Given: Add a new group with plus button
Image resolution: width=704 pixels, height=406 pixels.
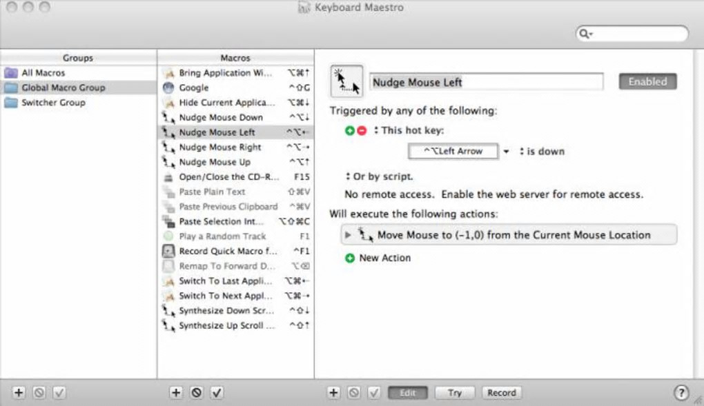Looking at the screenshot, I should click(x=19, y=392).
